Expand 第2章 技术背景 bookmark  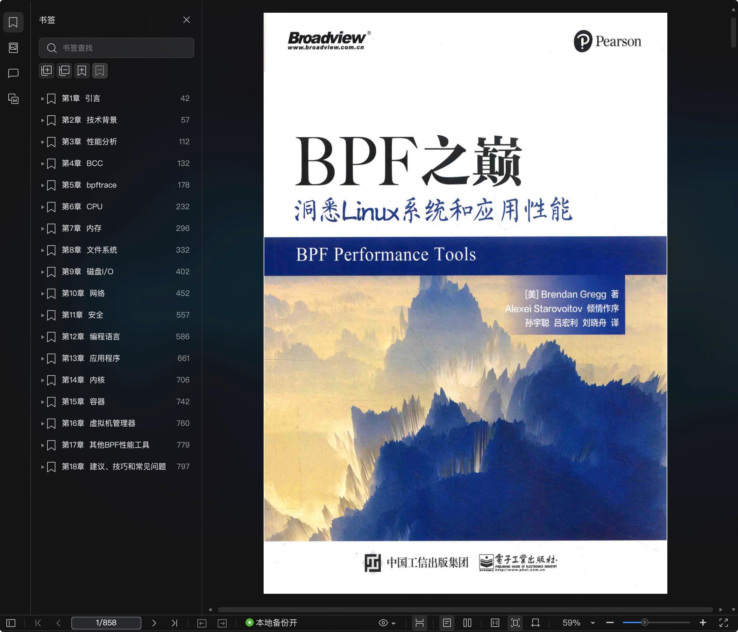(x=42, y=120)
